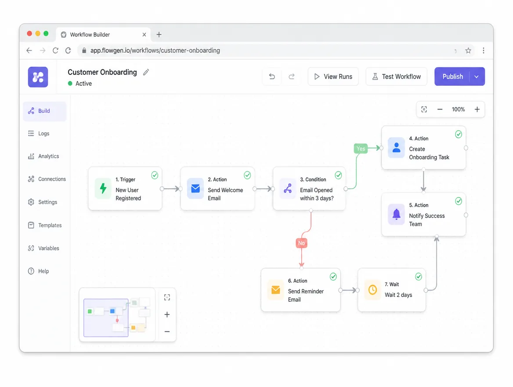Click the green check on Create Onboarding Task
Viewport: 513px width, 387px height.
pos(459,135)
